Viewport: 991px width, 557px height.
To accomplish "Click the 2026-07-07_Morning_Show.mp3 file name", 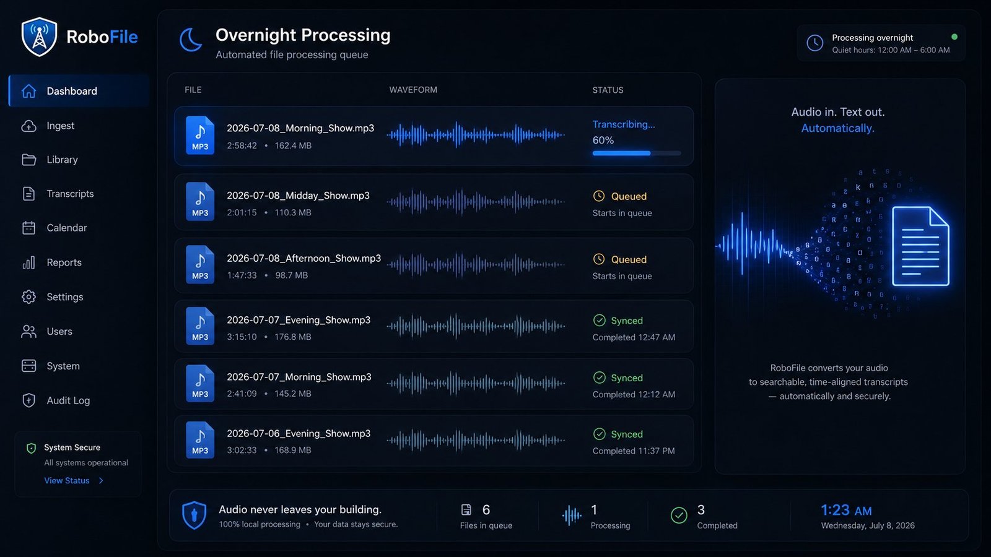I will [x=299, y=377].
